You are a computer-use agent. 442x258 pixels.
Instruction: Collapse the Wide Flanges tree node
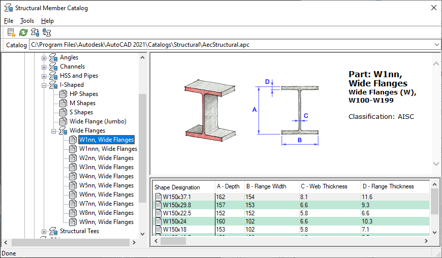[53, 131]
